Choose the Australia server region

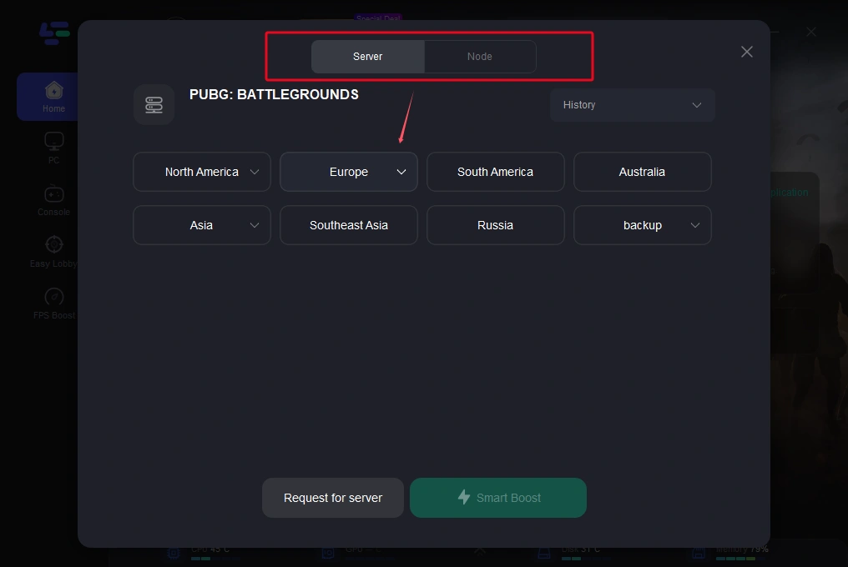point(642,172)
